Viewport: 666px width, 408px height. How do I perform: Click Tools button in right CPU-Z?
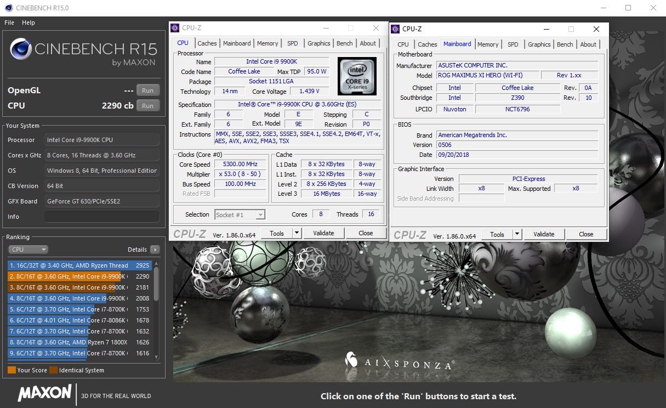497,234
